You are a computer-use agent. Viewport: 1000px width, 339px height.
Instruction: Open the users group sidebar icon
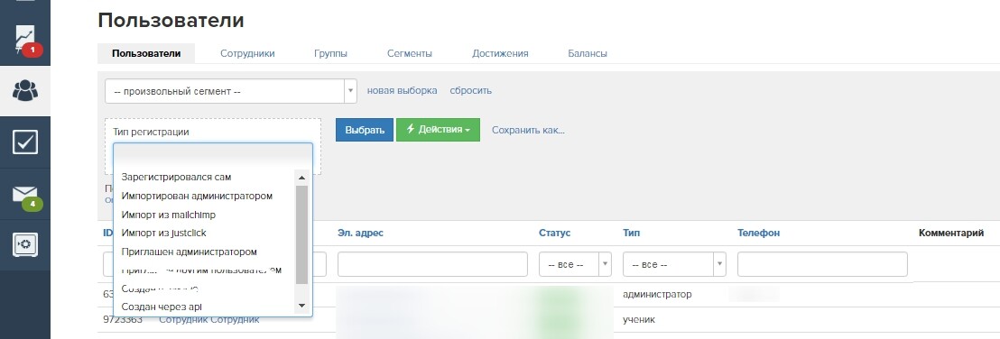click(x=25, y=91)
